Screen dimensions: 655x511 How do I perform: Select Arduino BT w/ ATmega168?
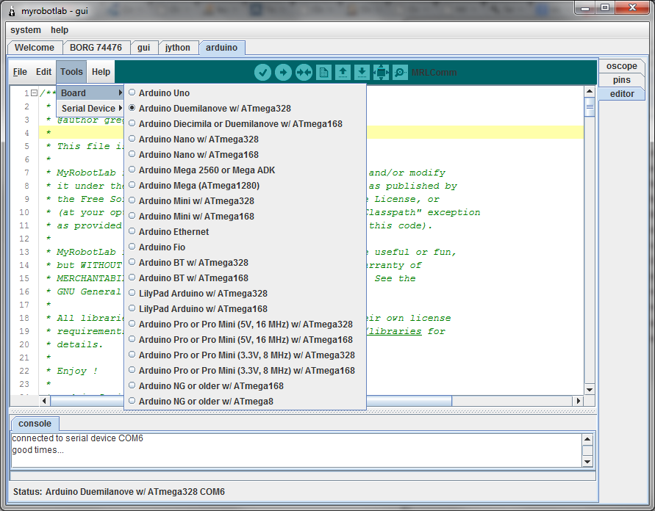[246, 278]
